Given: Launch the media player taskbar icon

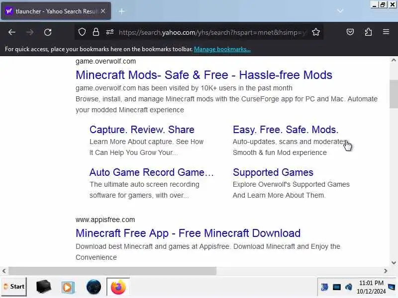Looking at the screenshot, I should coord(68,288).
